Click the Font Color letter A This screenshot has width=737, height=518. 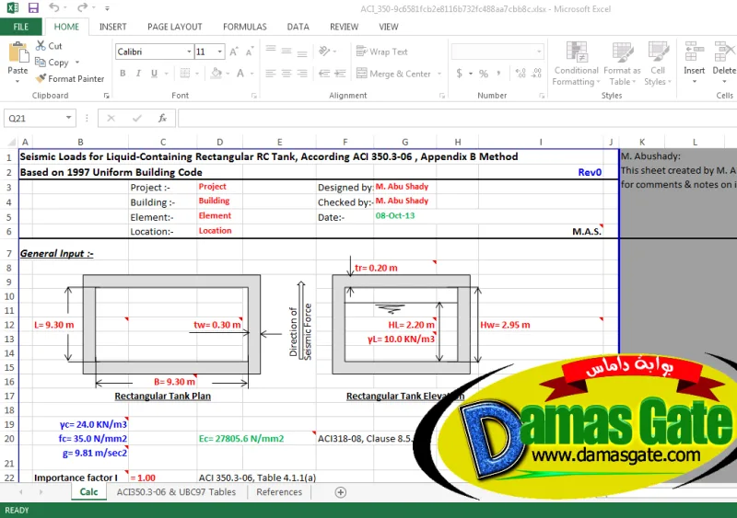pyautogui.click(x=240, y=74)
